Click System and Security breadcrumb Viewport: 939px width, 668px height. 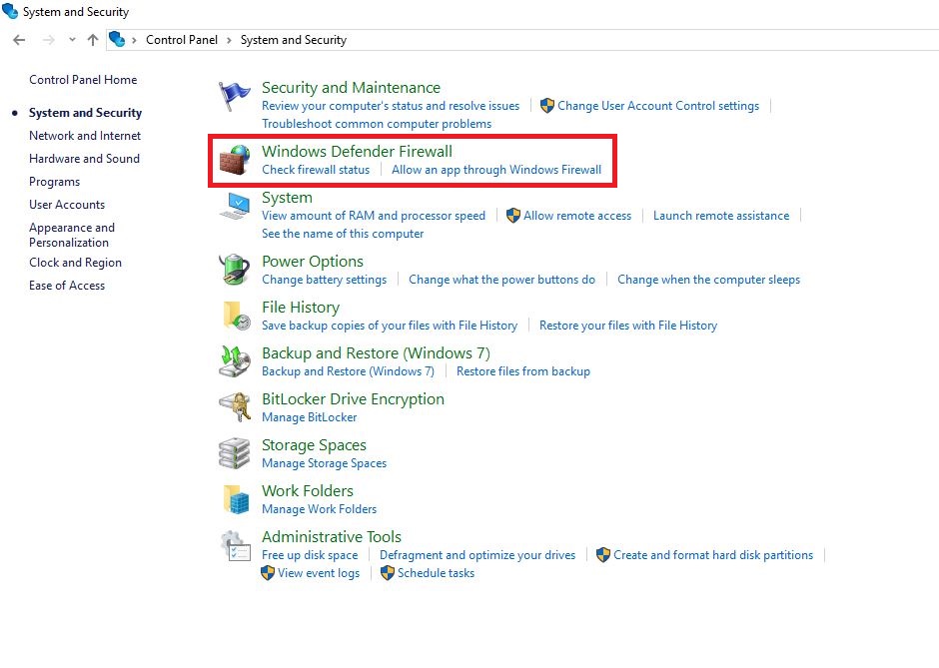[x=294, y=40]
